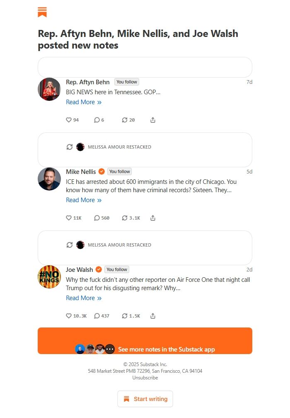Open comments on Mike Nellis's note
This screenshot has height=418, width=290.
[x=97, y=218]
